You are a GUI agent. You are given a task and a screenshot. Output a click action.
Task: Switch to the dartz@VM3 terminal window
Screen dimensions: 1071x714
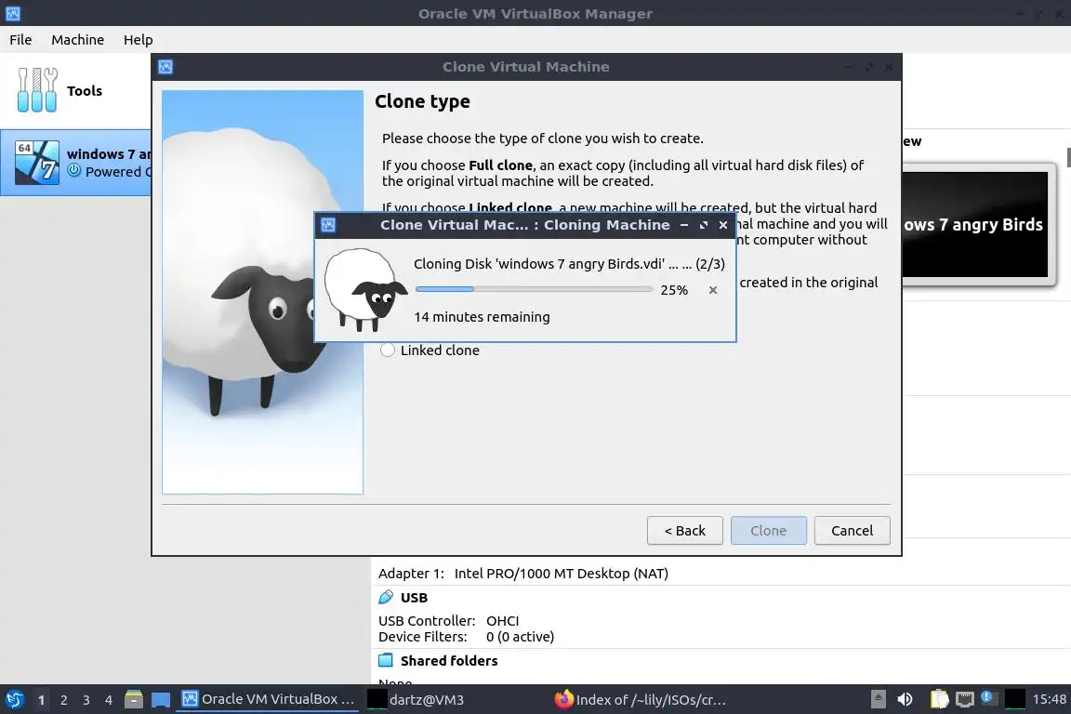[x=416, y=699]
